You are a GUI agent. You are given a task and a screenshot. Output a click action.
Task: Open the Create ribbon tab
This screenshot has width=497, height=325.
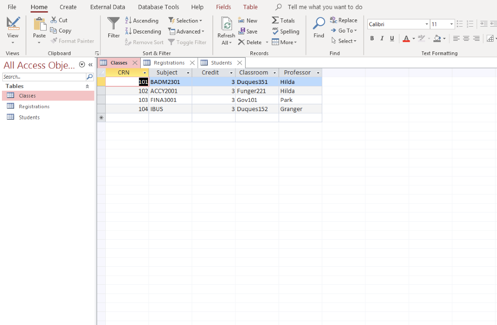point(67,7)
